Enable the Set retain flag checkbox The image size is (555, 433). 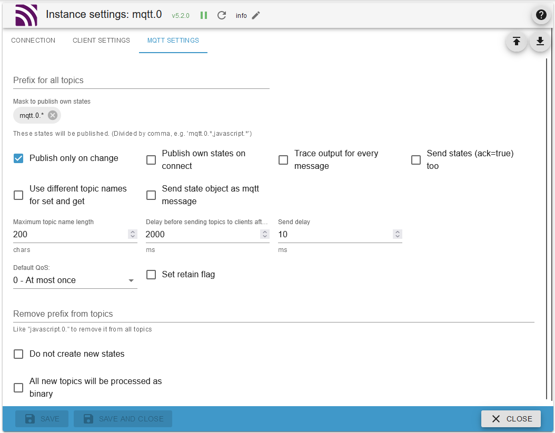[x=151, y=275]
